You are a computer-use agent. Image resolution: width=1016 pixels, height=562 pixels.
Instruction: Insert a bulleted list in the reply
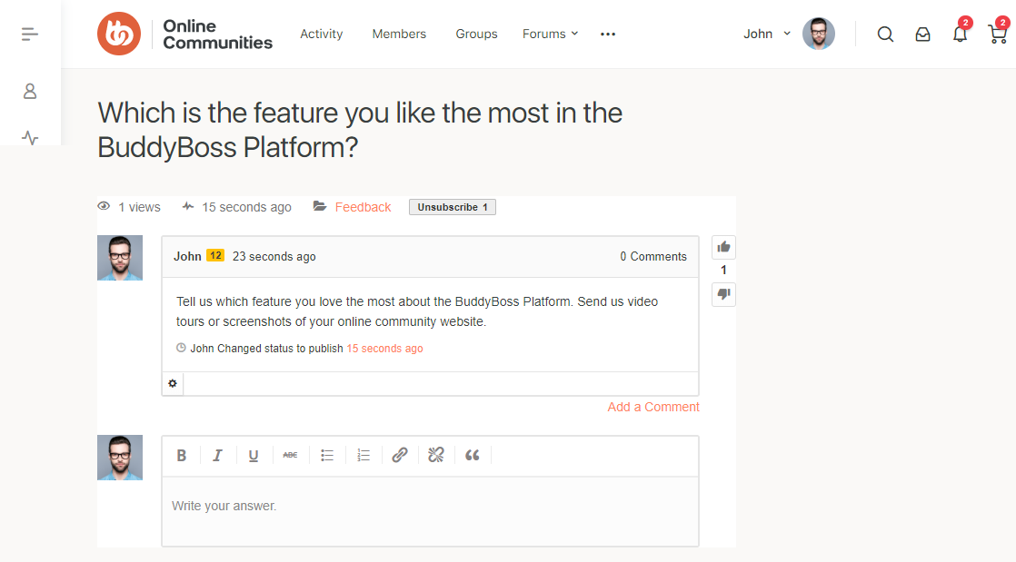point(327,454)
